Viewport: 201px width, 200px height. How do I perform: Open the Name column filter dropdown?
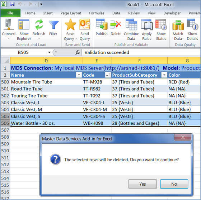click(79, 75)
